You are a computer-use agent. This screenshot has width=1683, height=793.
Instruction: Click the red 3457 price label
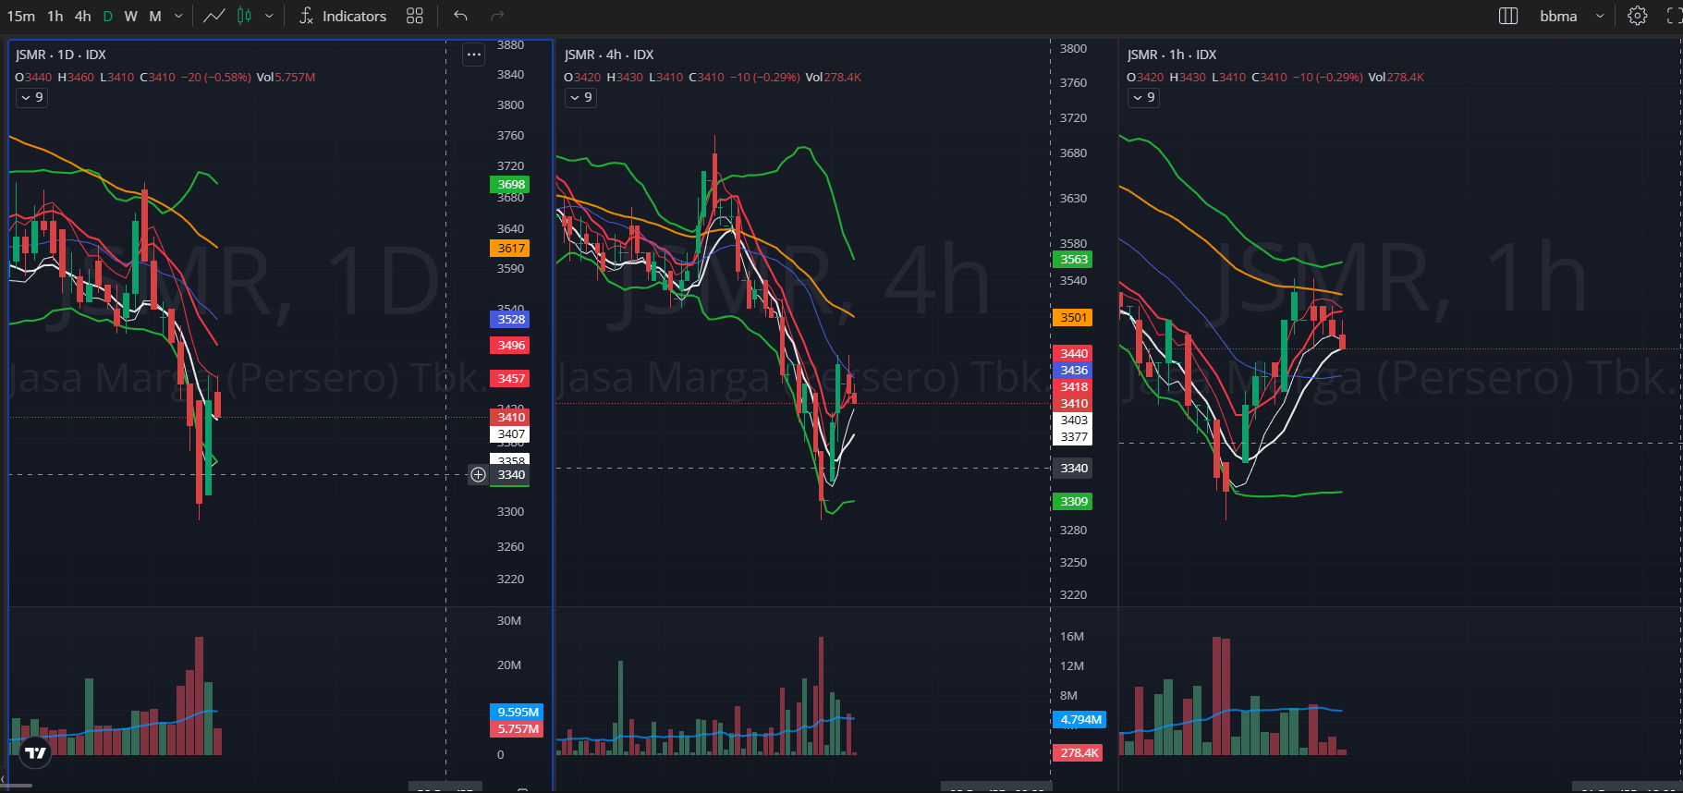click(x=510, y=378)
